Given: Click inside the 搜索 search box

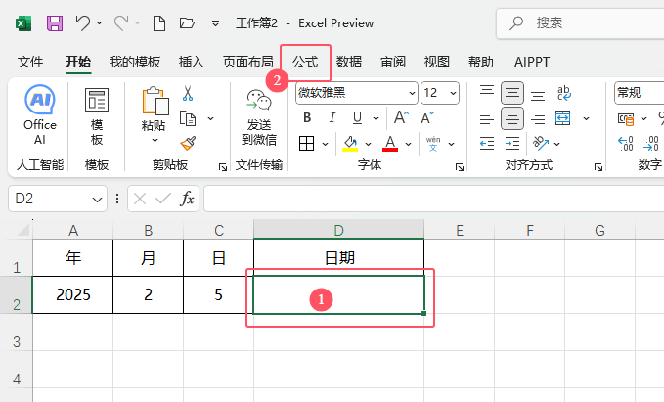Looking at the screenshot, I should pos(580,22).
